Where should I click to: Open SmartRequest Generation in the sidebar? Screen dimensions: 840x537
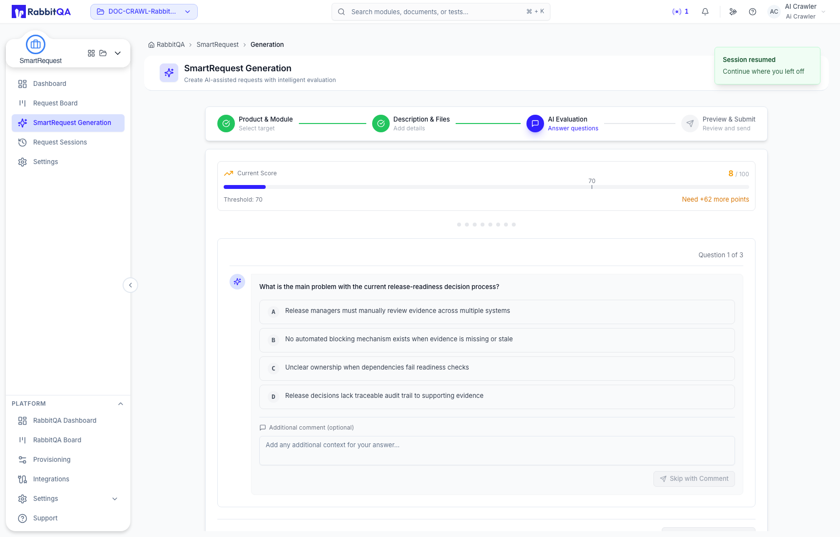pyautogui.click(x=68, y=123)
